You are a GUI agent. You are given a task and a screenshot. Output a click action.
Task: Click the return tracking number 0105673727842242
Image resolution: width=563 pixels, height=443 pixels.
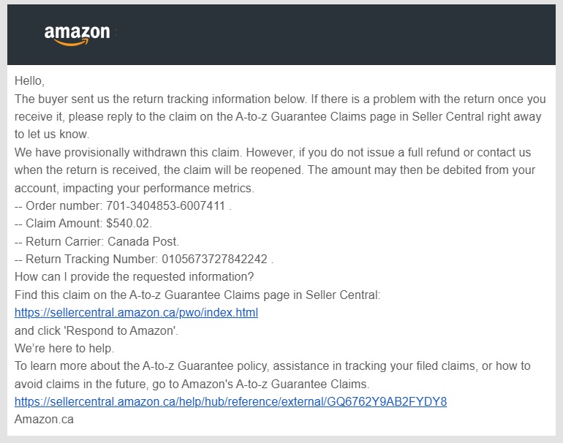(x=214, y=260)
